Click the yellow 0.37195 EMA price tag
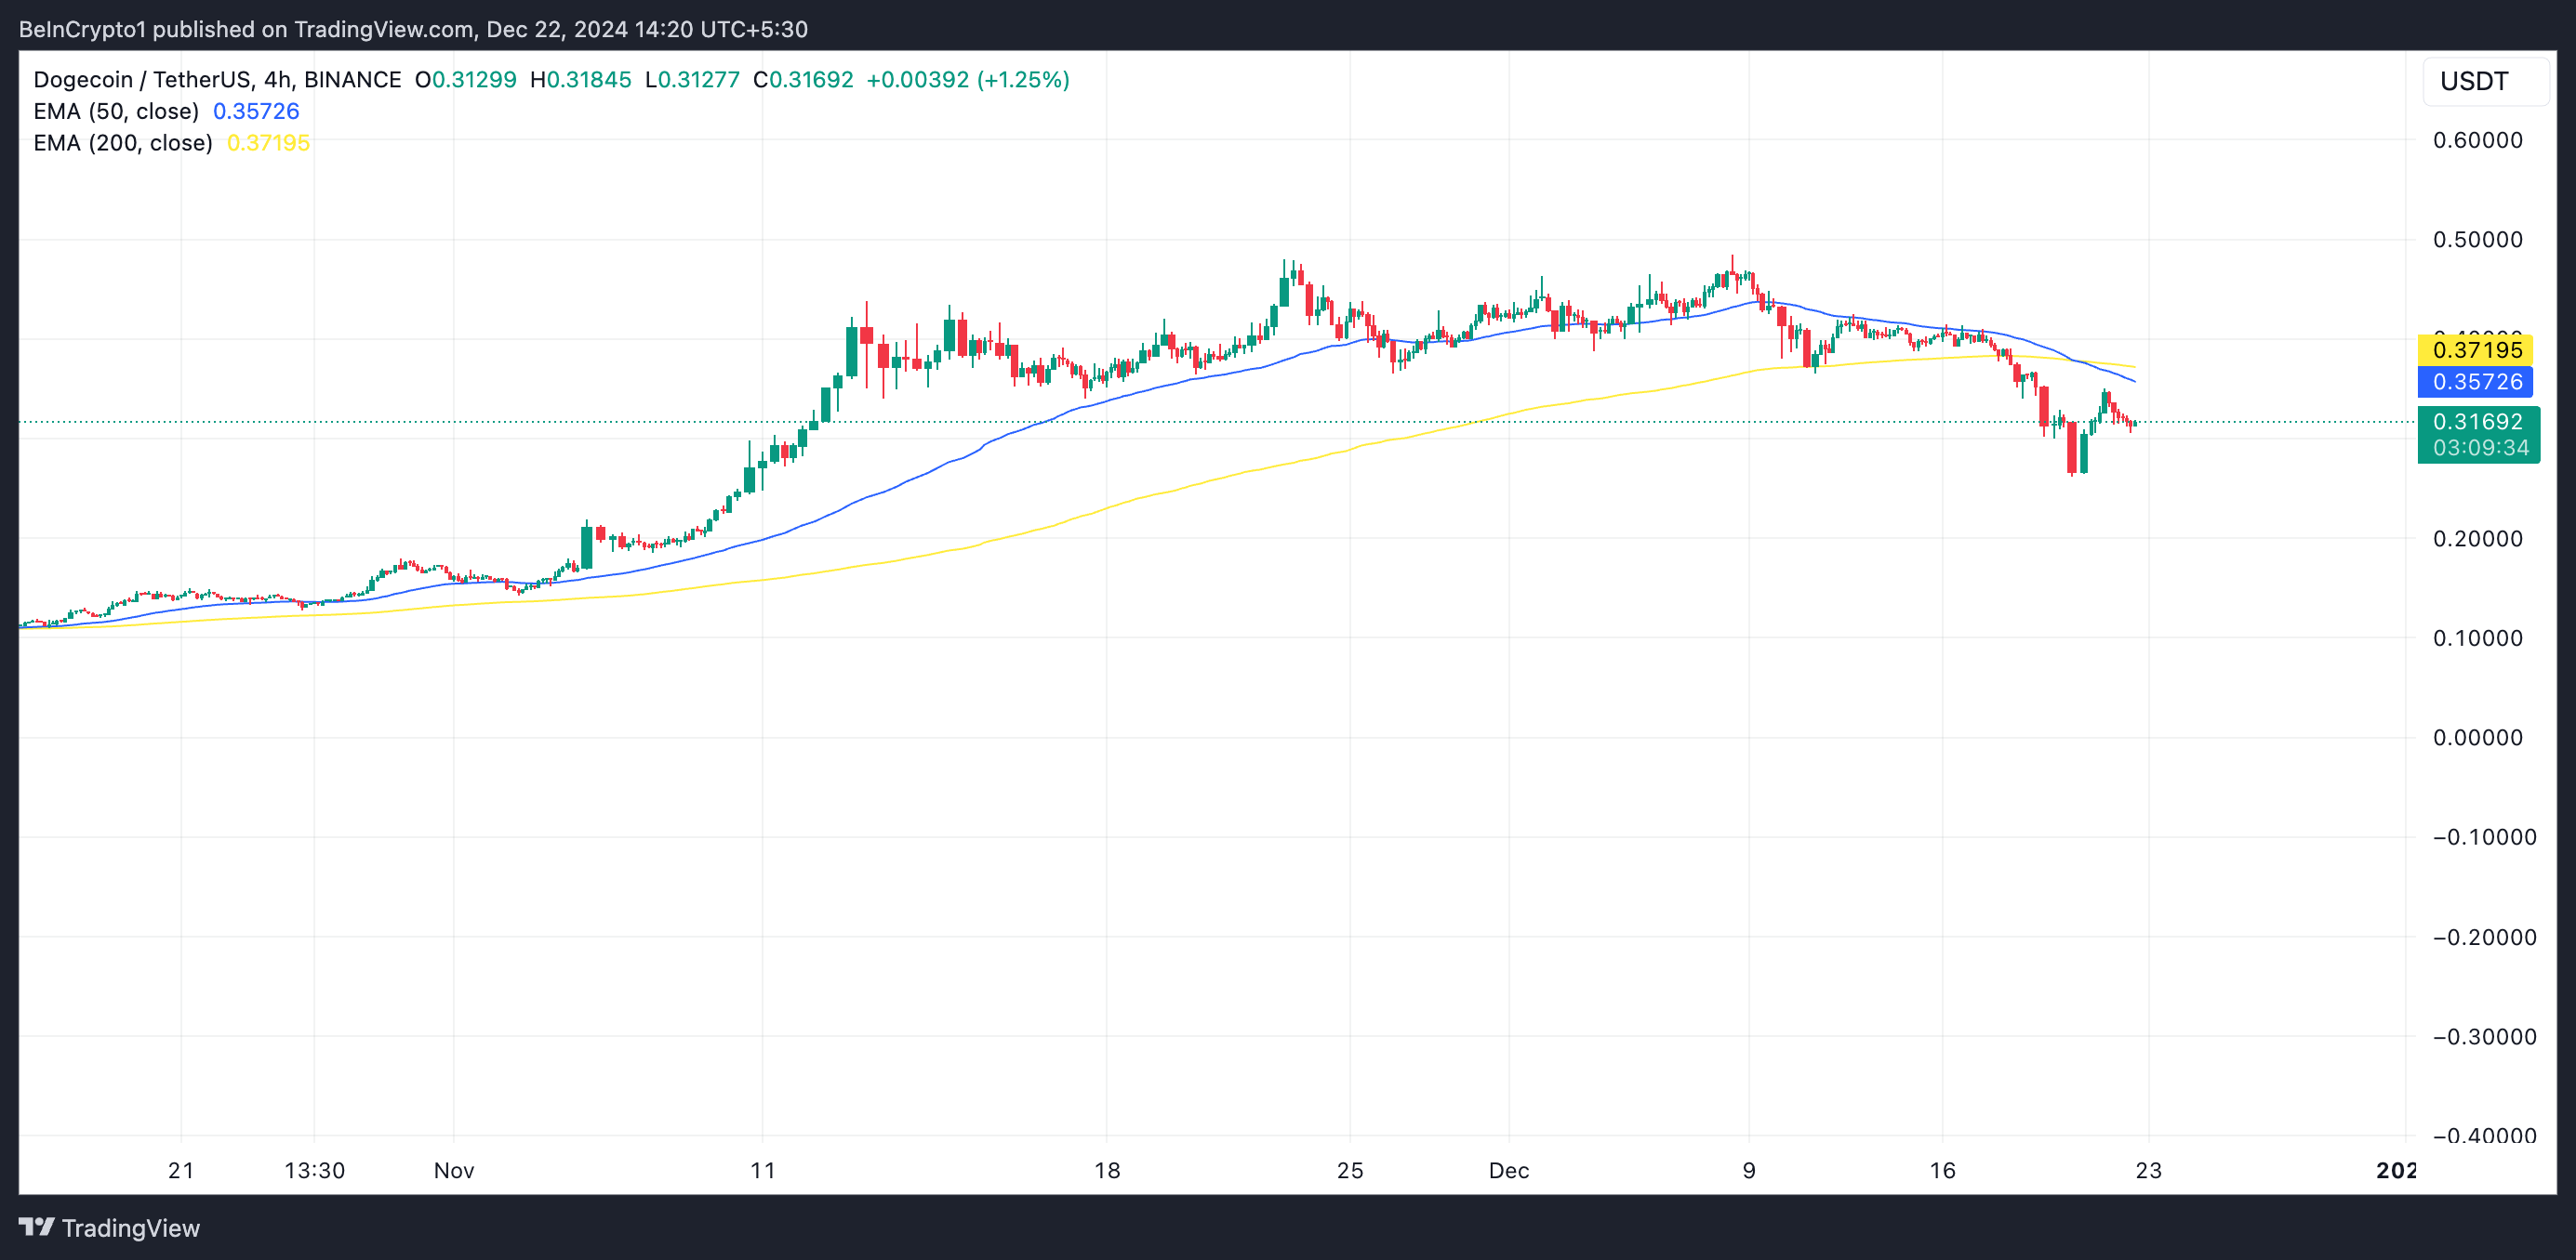Viewport: 2576px width, 1260px height. pos(2475,349)
